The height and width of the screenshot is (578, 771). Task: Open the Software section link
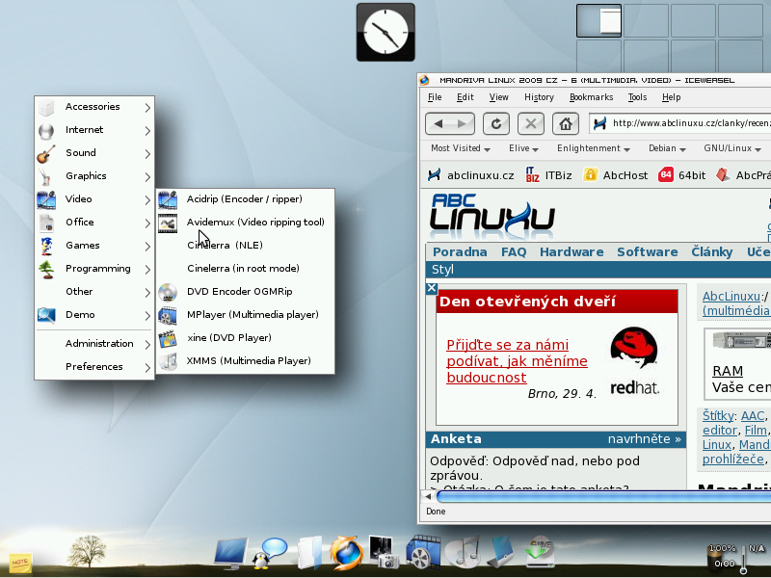pos(647,252)
